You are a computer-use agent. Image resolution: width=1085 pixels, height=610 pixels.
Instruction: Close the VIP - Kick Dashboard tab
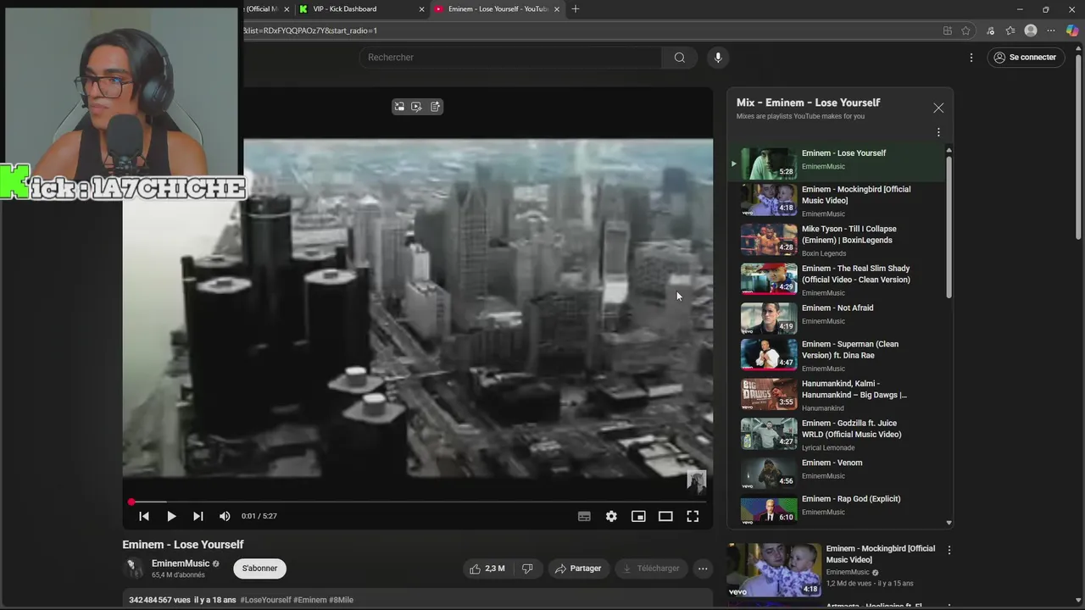click(x=421, y=9)
